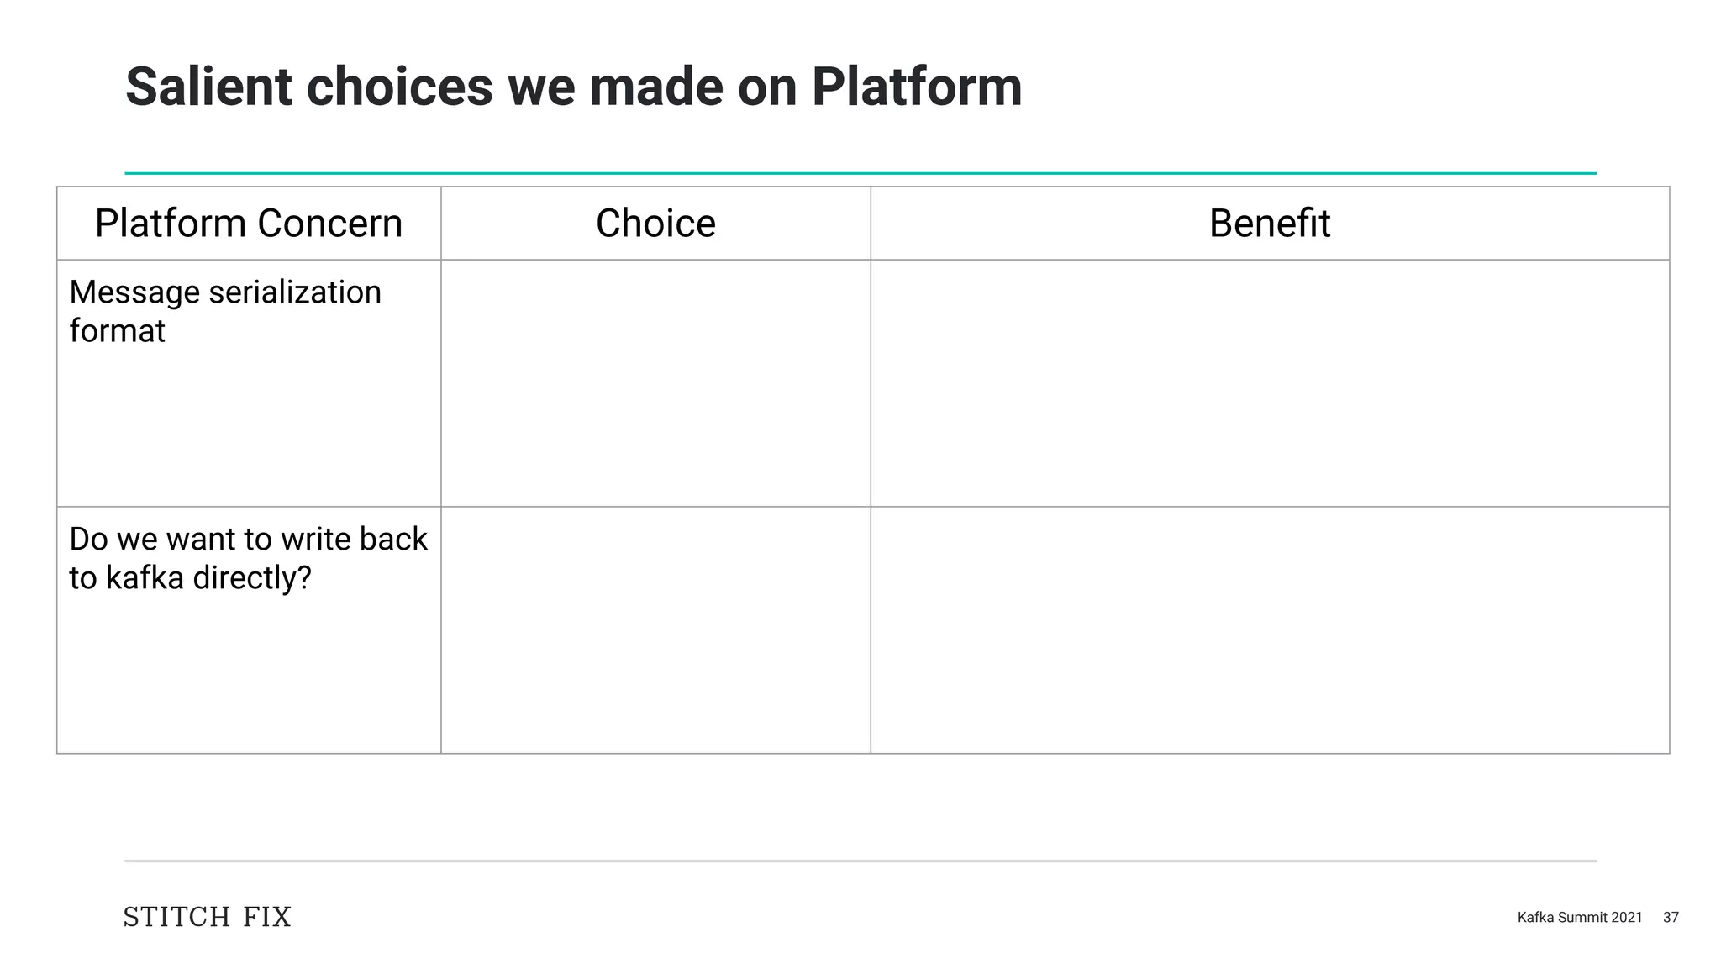The image size is (1721, 969).
Task: Click the word Salient in the title
Action: point(208,87)
